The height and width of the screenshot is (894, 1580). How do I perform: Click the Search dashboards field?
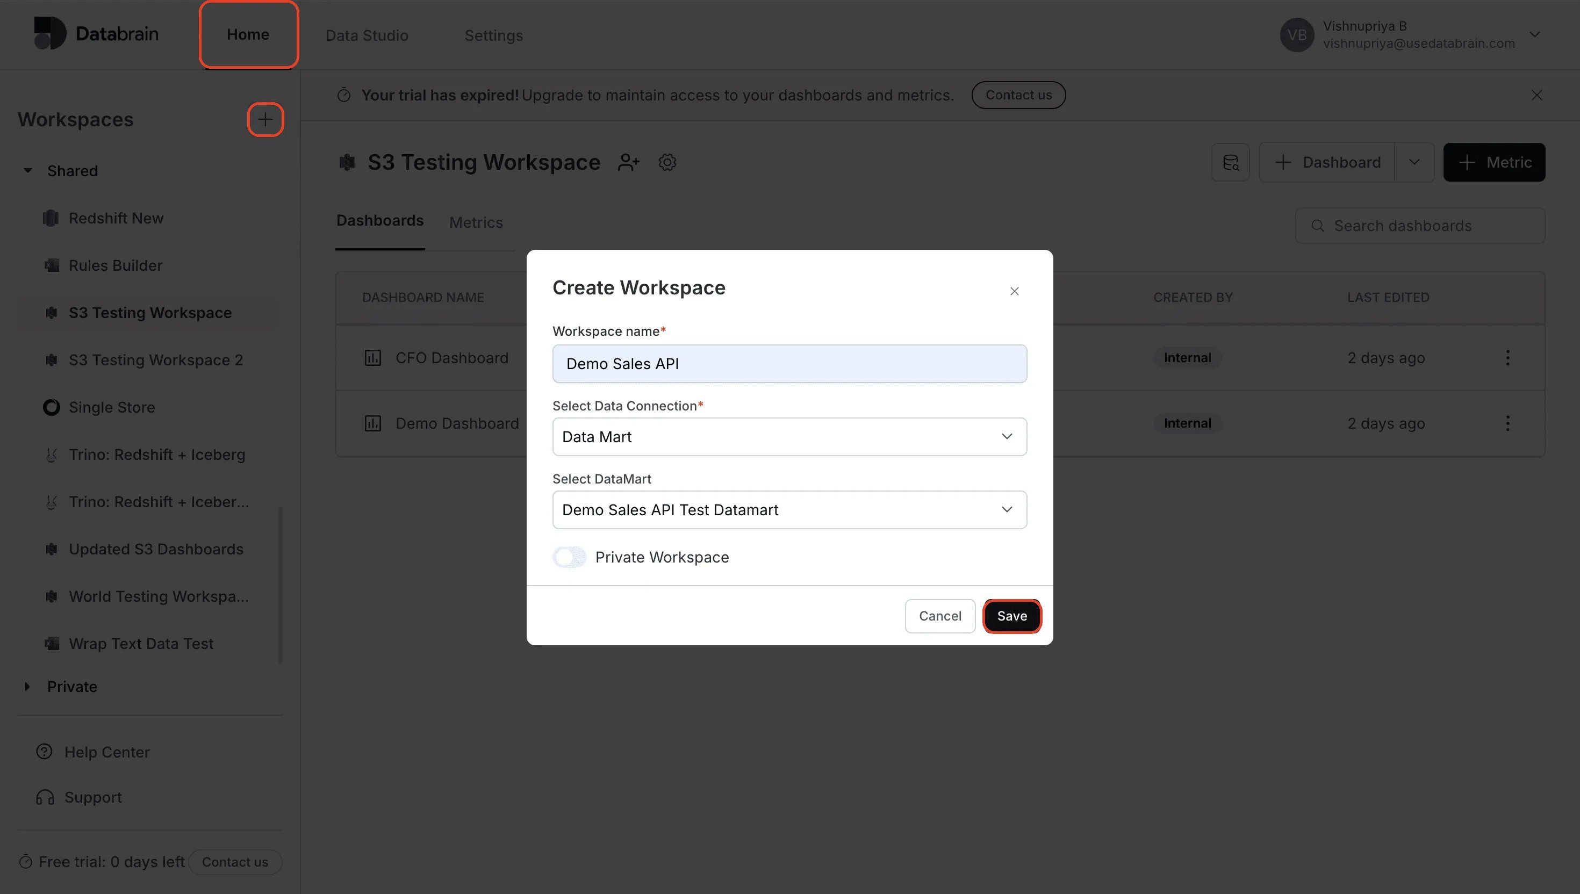pyautogui.click(x=1420, y=225)
